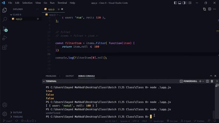The height and width of the screenshot is (123, 219).
Task: Open the Go menu
Action: click(x=46, y=3)
